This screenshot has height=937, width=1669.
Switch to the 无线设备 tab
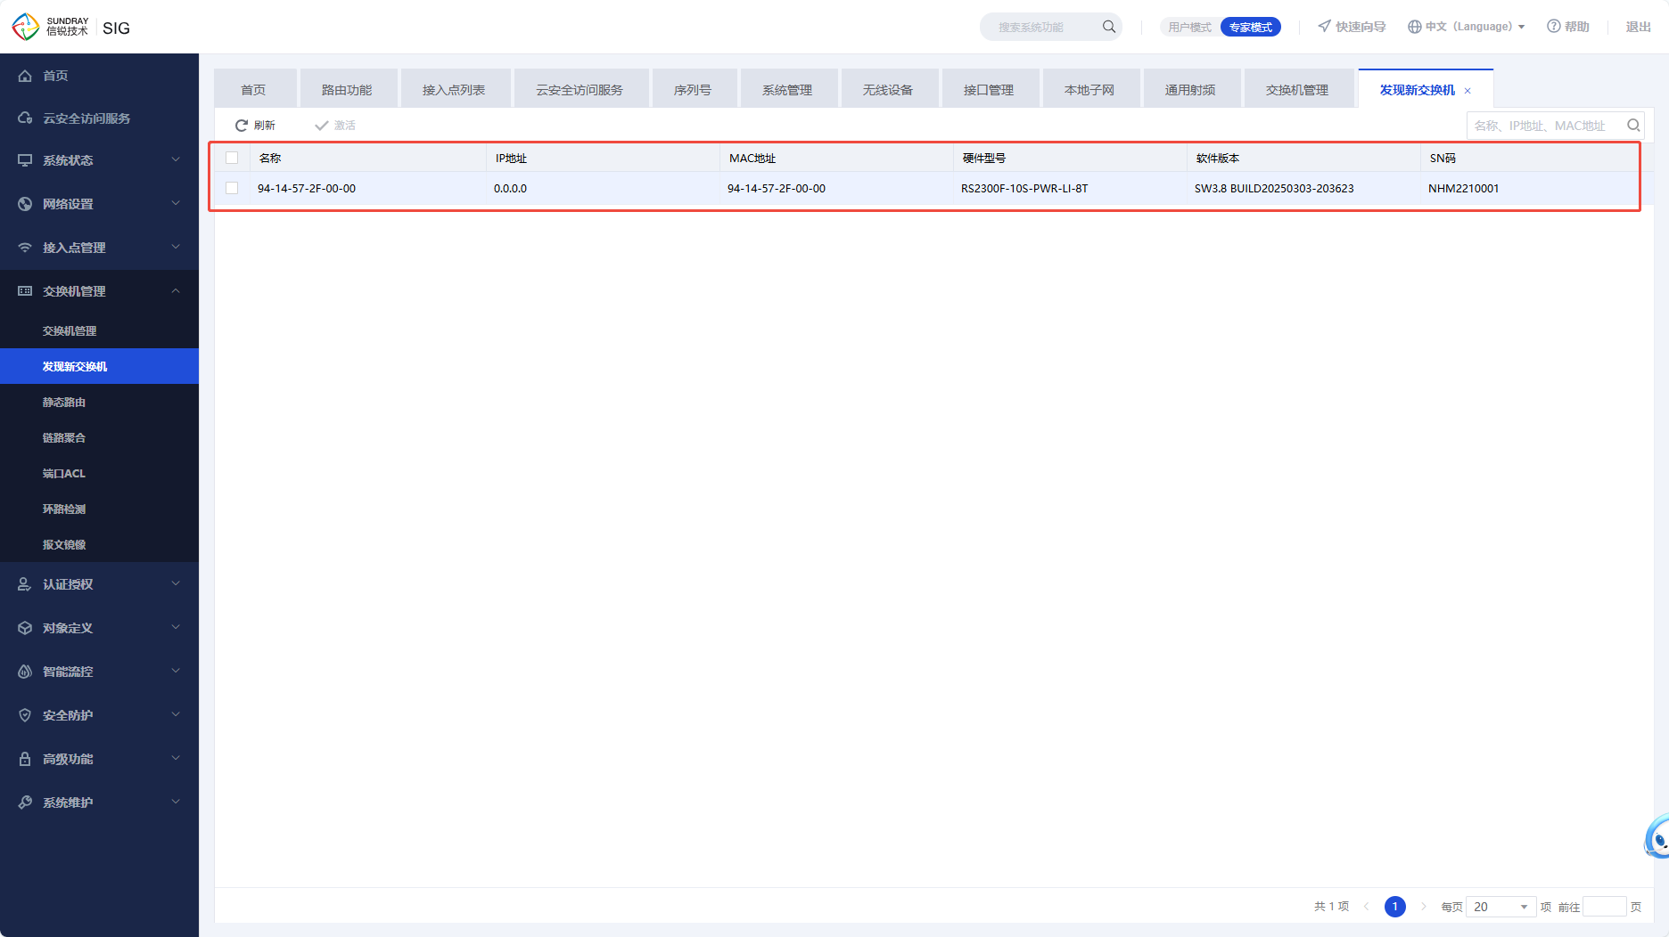(889, 89)
